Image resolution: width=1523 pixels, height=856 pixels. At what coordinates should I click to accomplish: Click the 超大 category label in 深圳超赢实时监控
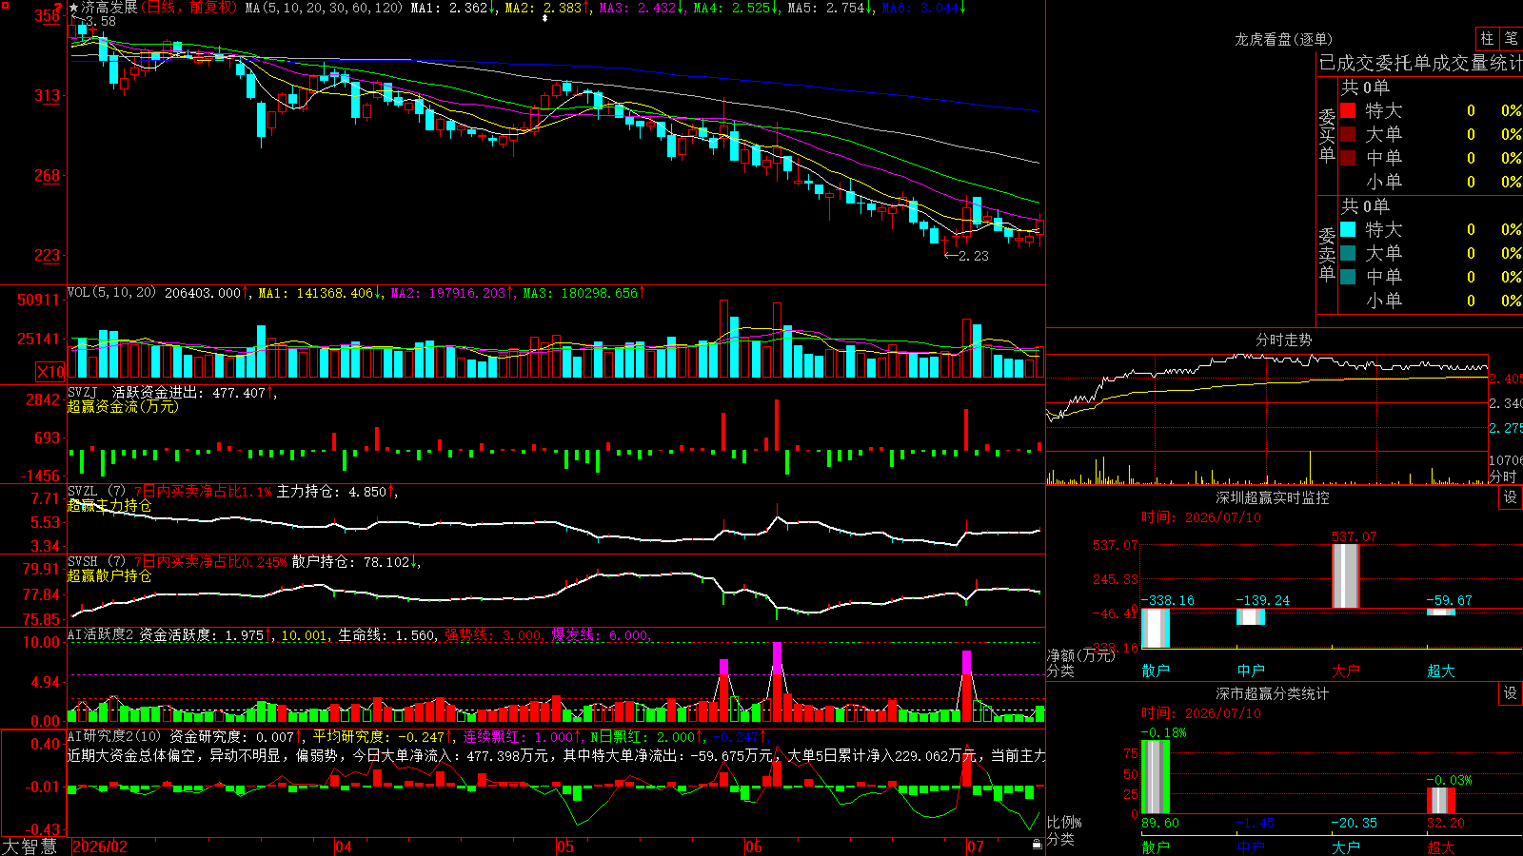1441,671
